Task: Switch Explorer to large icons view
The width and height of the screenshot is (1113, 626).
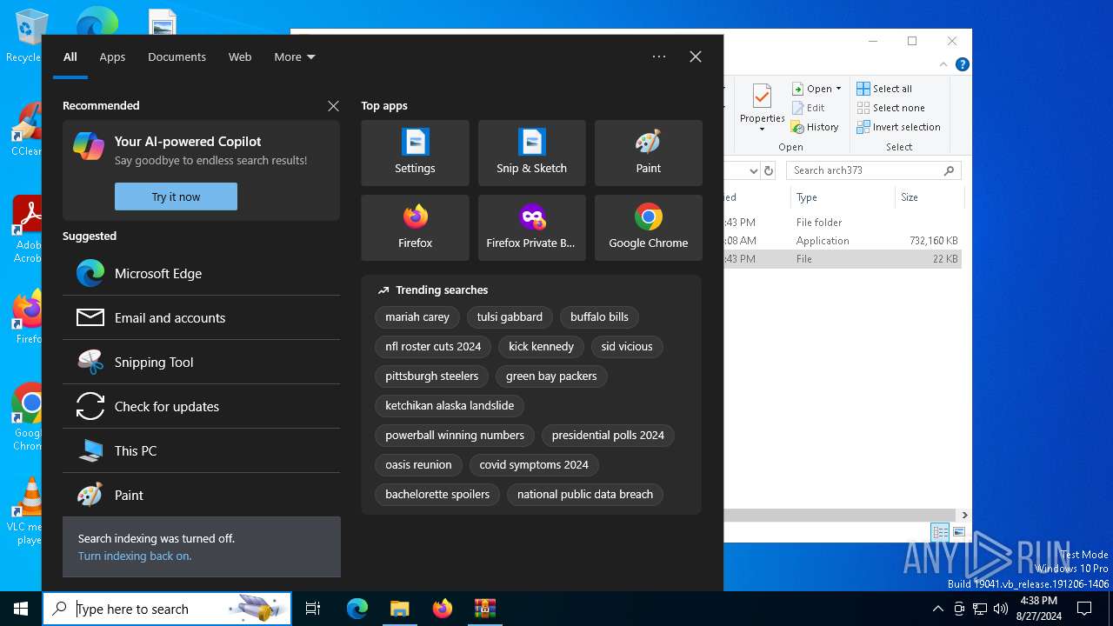Action: [x=958, y=532]
